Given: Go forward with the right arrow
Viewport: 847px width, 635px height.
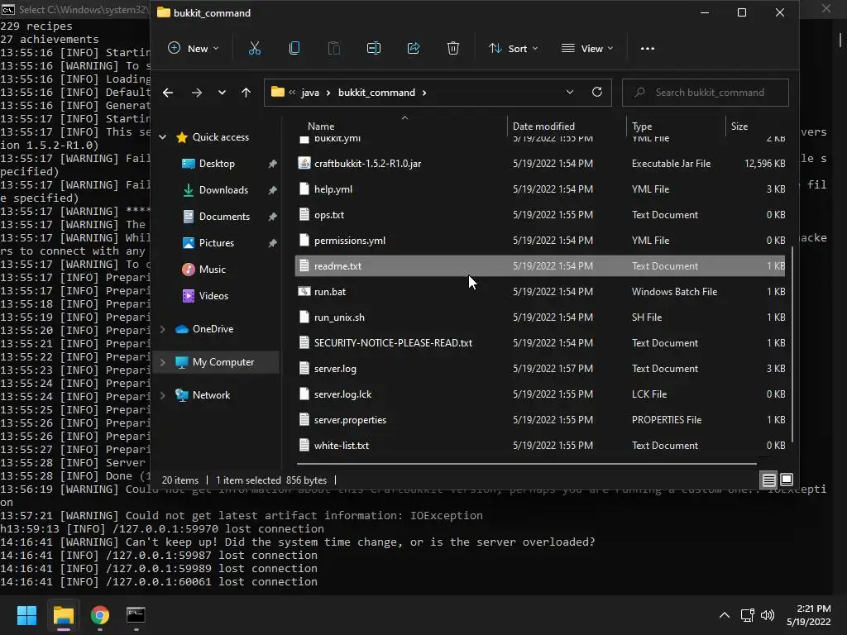Looking at the screenshot, I should [197, 93].
